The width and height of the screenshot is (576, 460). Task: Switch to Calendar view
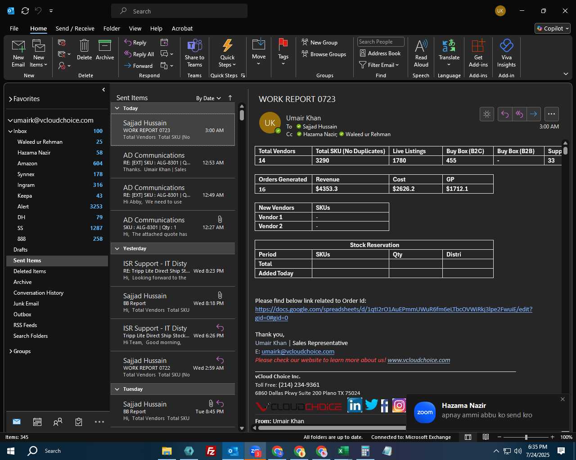point(37,422)
